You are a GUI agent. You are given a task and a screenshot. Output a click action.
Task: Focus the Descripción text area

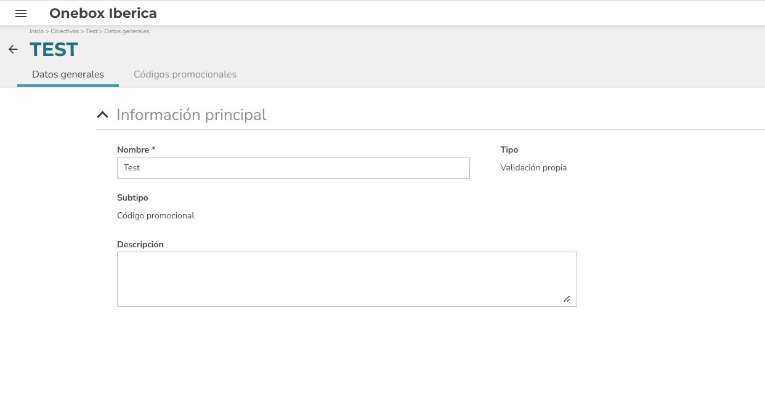pos(347,279)
